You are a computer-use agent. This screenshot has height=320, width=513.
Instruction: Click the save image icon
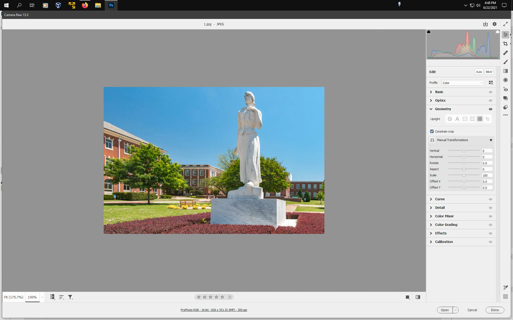click(x=485, y=24)
